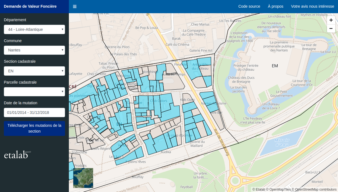Open the empty Parcelle cadastrale dropdown
Viewport: 338px width, 192px height.
point(34,92)
